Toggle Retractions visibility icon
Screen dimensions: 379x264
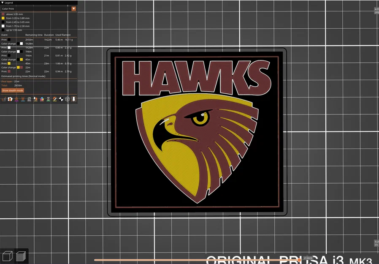point(16,99)
